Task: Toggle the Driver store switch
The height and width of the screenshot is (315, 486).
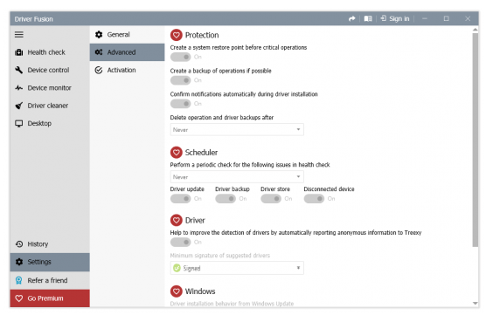Action: tap(271, 199)
